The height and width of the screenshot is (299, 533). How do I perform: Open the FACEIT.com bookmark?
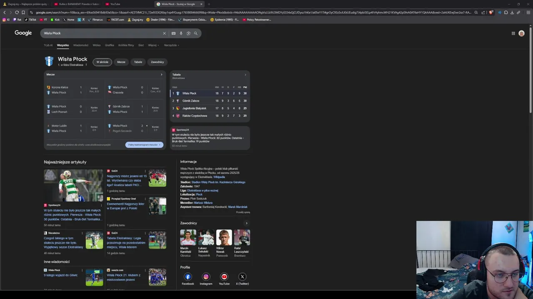pyautogui.click(x=115, y=20)
